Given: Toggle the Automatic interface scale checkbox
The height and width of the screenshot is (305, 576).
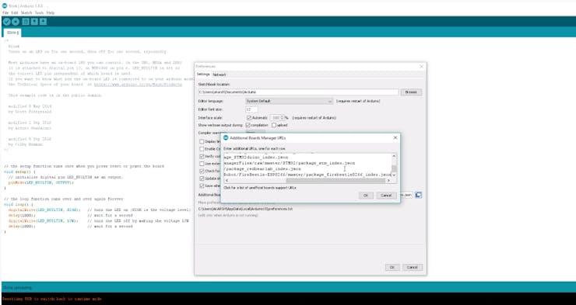Looking at the screenshot, I should 249,118.
